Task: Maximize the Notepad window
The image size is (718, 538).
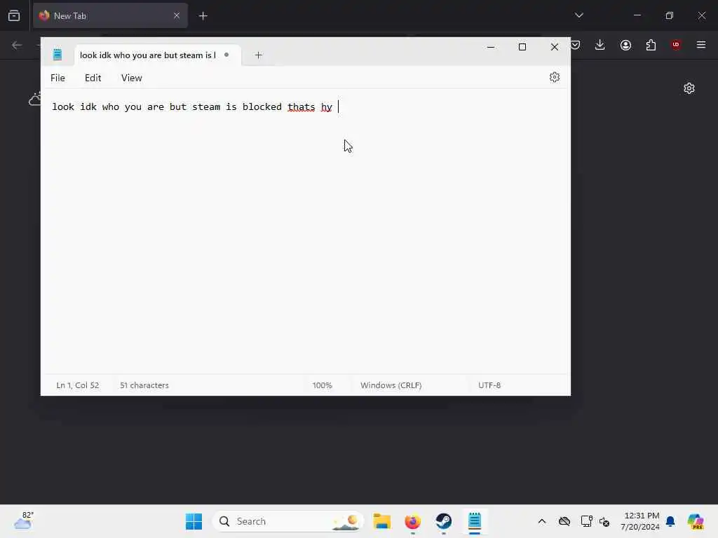Action: tap(522, 47)
